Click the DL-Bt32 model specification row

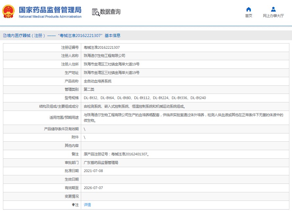(x=145, y=98)
